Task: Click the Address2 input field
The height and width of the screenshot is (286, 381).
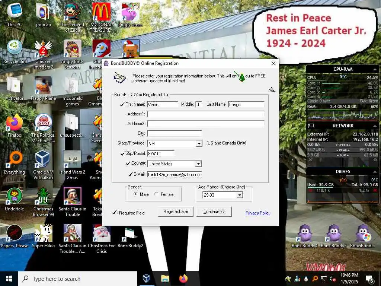Action: (205, 124)
